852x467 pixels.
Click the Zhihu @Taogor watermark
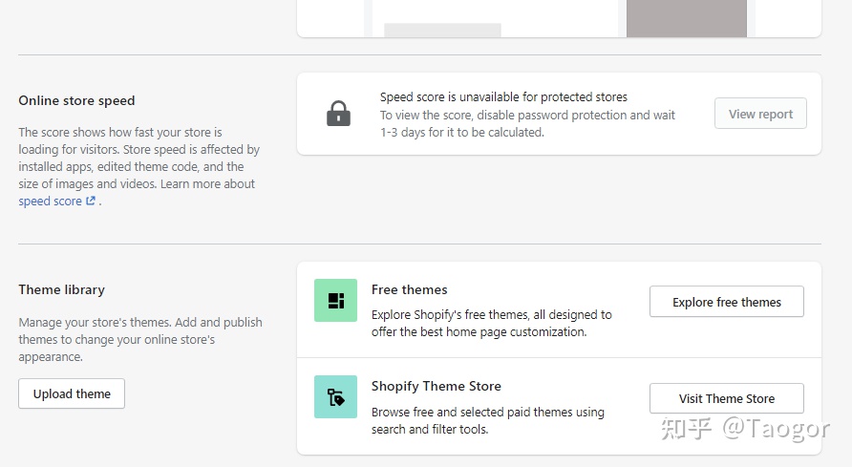pyautogui.click(x=746, y=429)
